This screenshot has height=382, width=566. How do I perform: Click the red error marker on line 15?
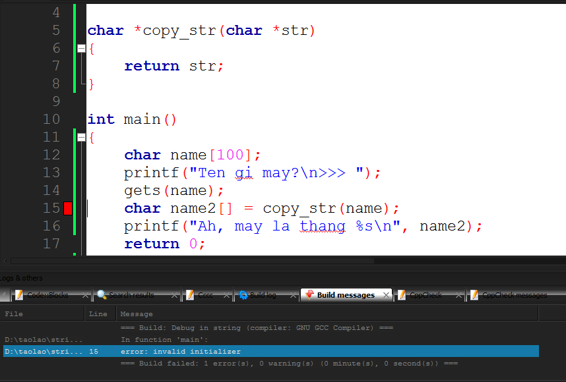68,209
